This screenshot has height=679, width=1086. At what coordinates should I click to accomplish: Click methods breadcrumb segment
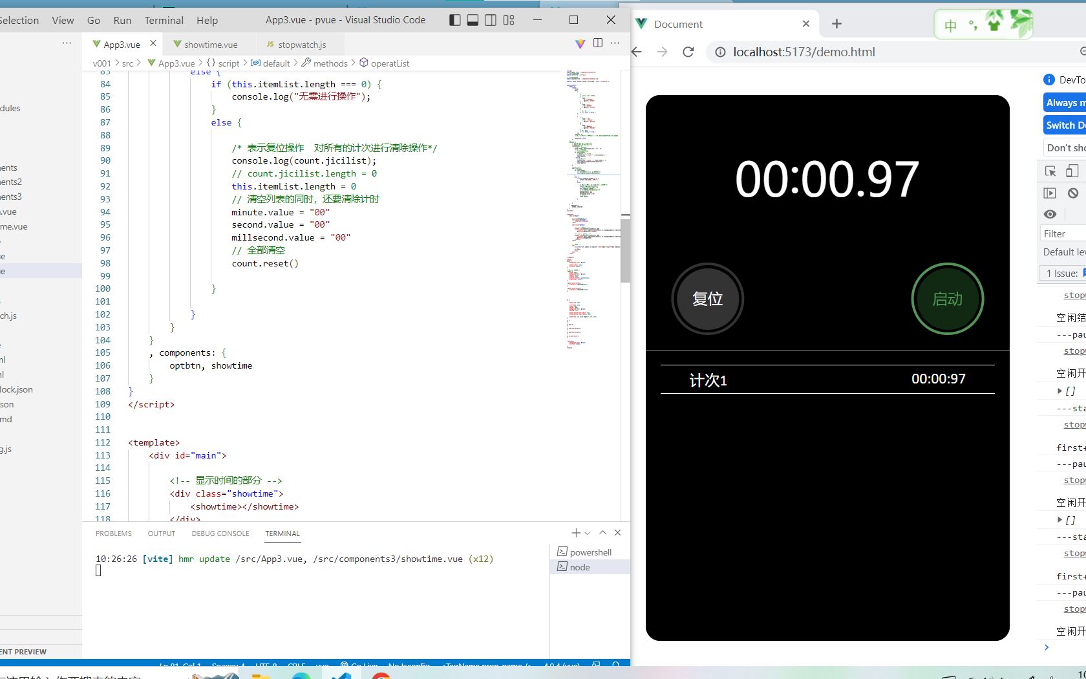[x=325, y=63]
